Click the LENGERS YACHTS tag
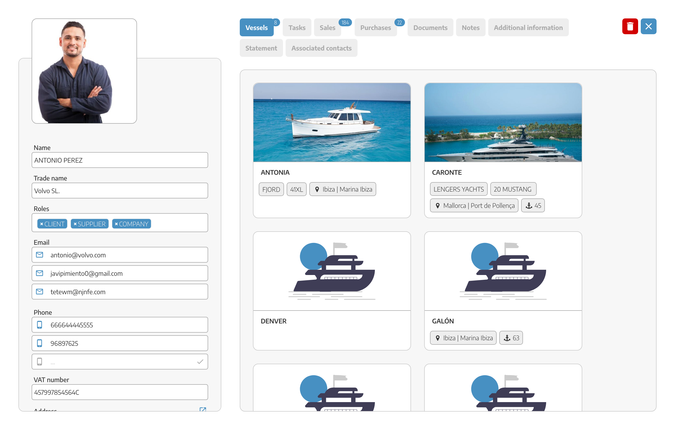 point(459,189)
